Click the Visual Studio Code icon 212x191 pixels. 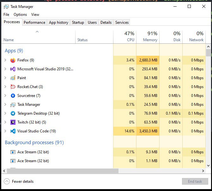pos(13,131)
